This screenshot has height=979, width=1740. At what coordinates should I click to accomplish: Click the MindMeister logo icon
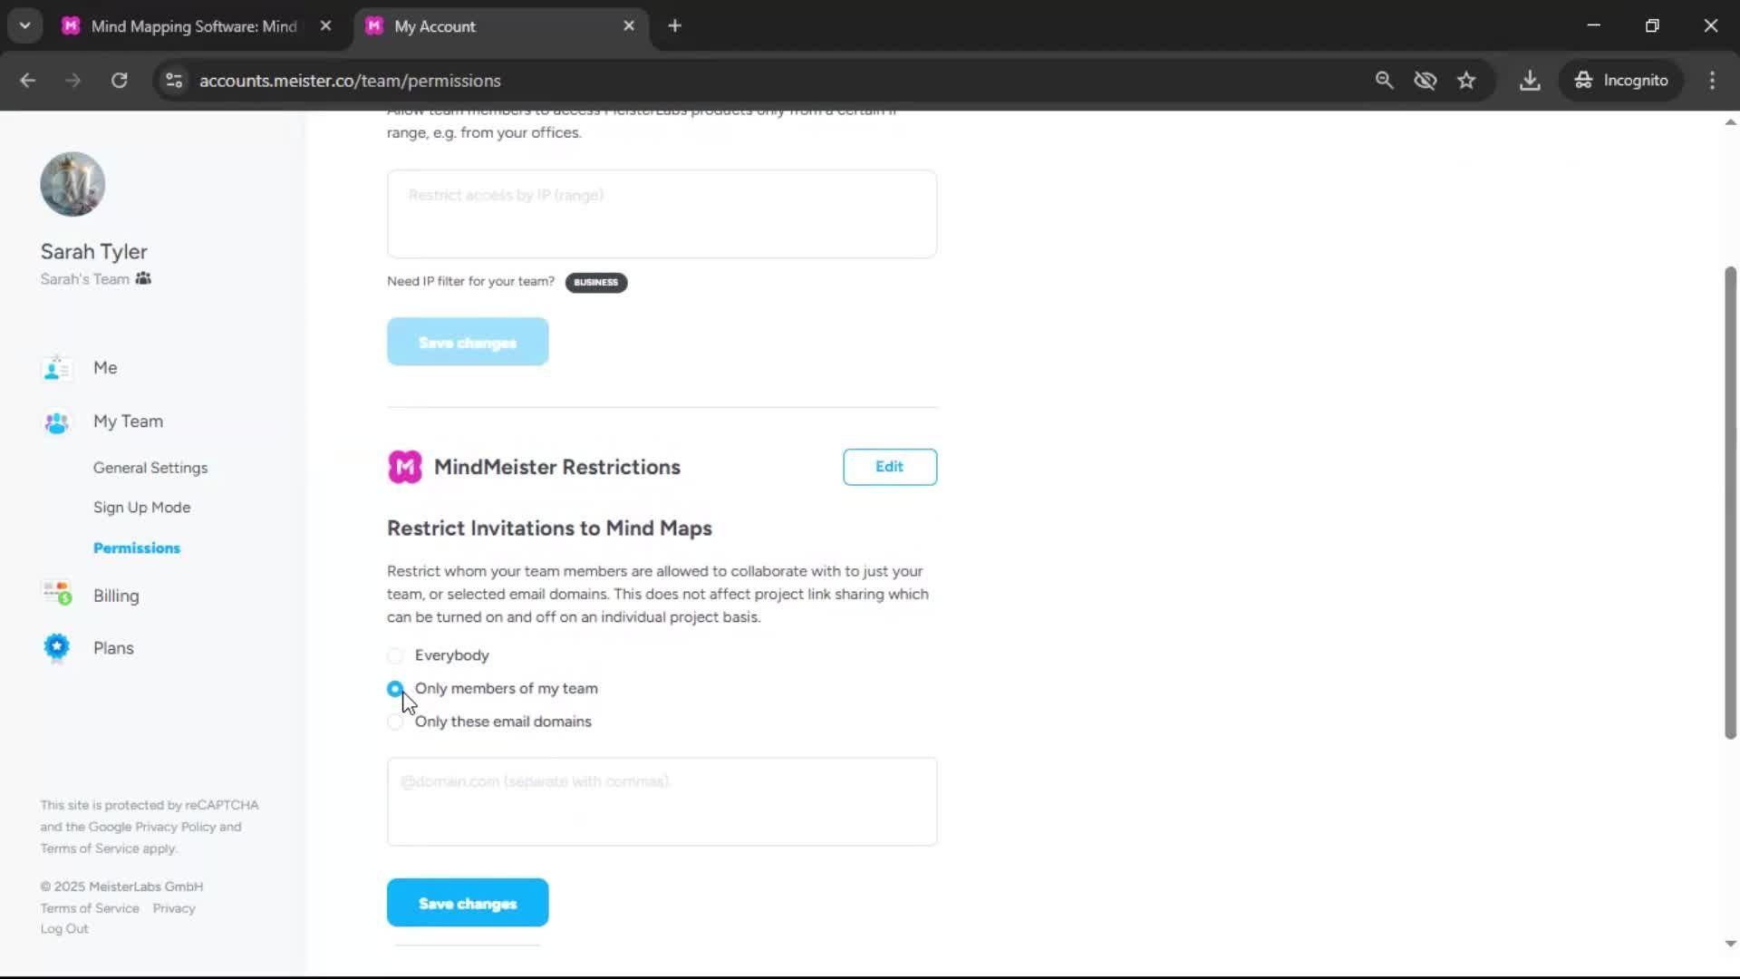click(x=404, y=467)
